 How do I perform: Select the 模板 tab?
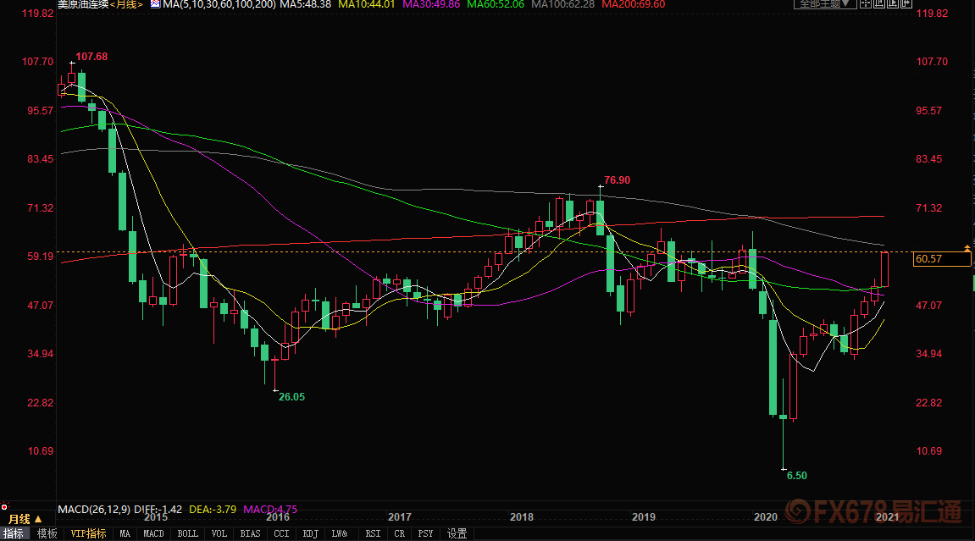pyautogui.click(x=47, y=533)
